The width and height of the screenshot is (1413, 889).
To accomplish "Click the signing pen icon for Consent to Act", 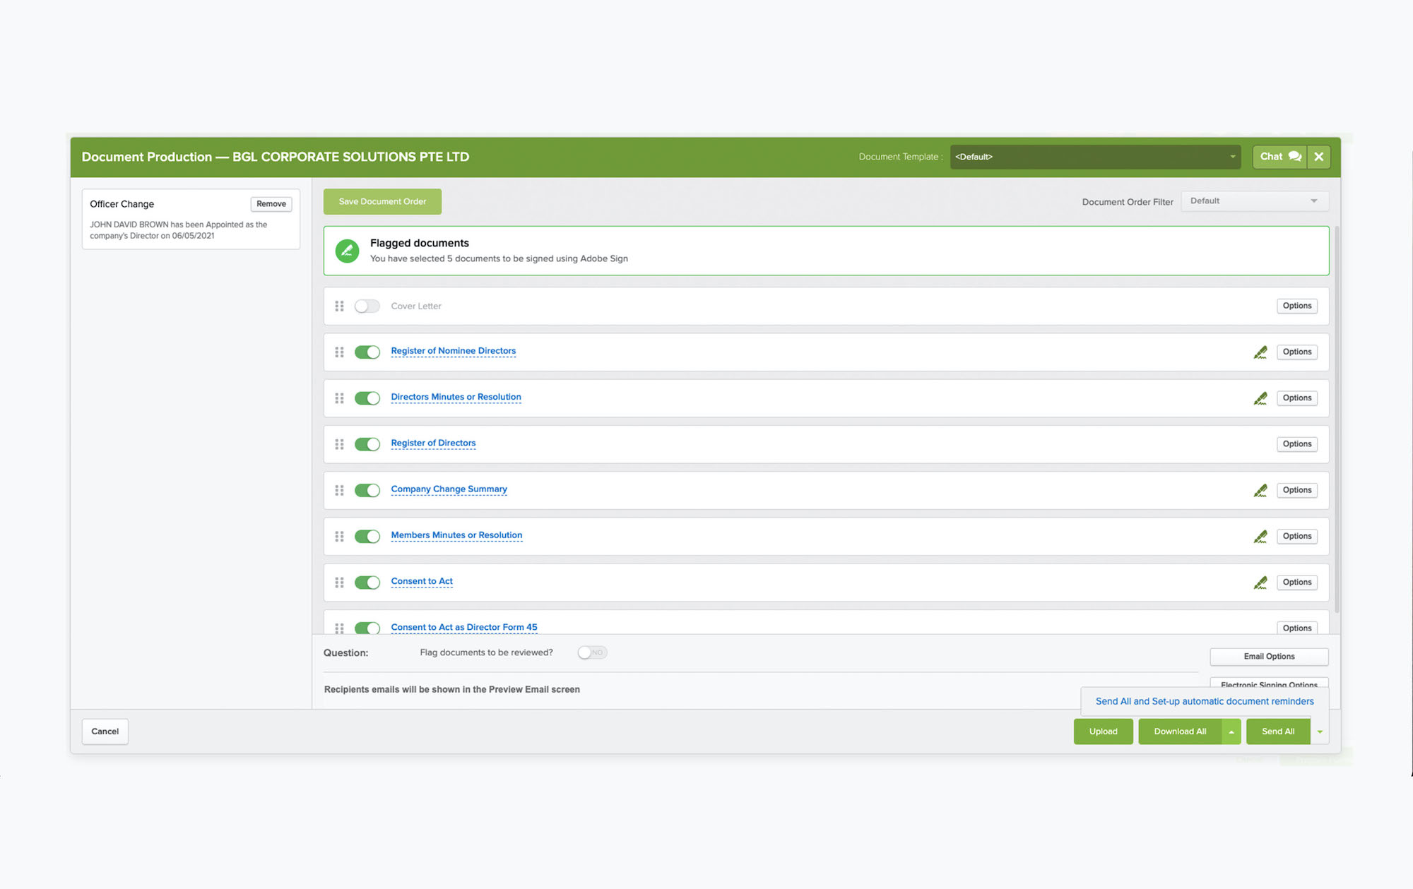I will pyautogui.click(x=1260, y=583).
